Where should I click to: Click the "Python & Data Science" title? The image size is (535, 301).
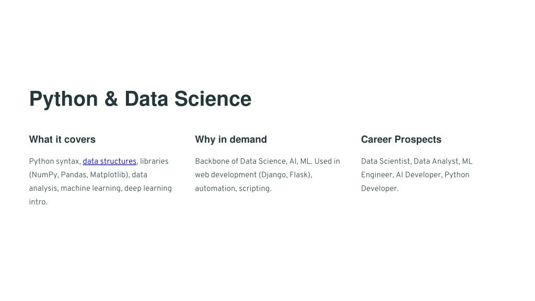(x=140, y=99)
